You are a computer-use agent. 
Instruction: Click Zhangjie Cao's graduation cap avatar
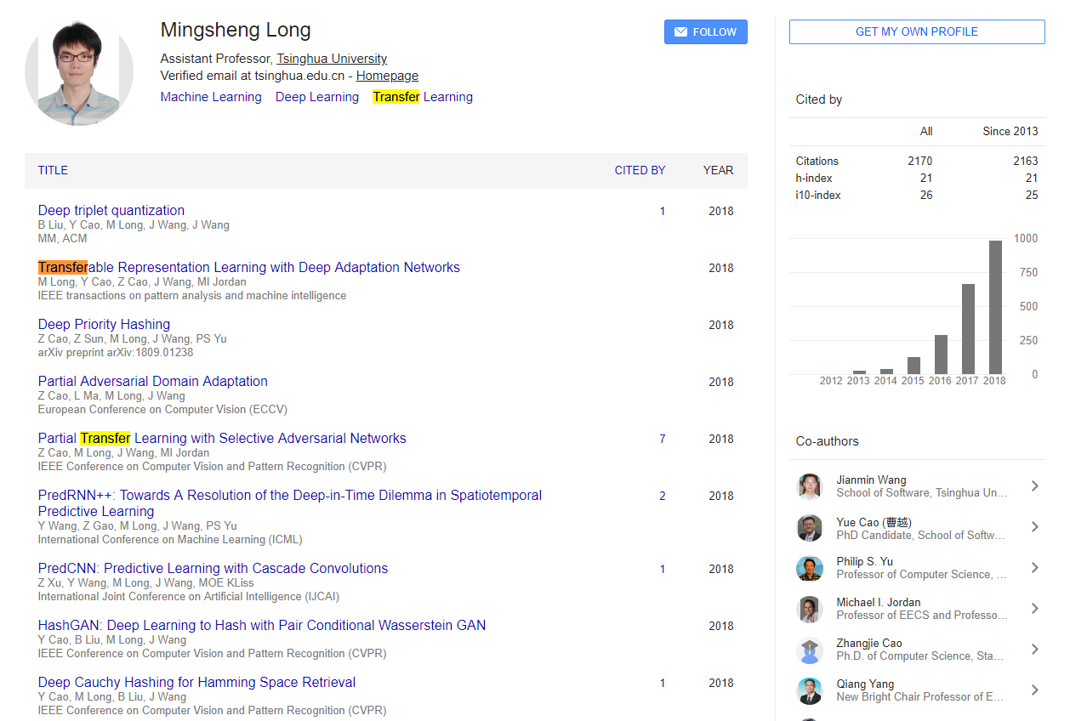(x=809, y=650)
